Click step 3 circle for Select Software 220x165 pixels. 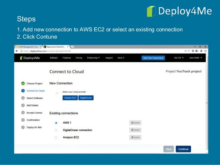[x=23, y=98]
